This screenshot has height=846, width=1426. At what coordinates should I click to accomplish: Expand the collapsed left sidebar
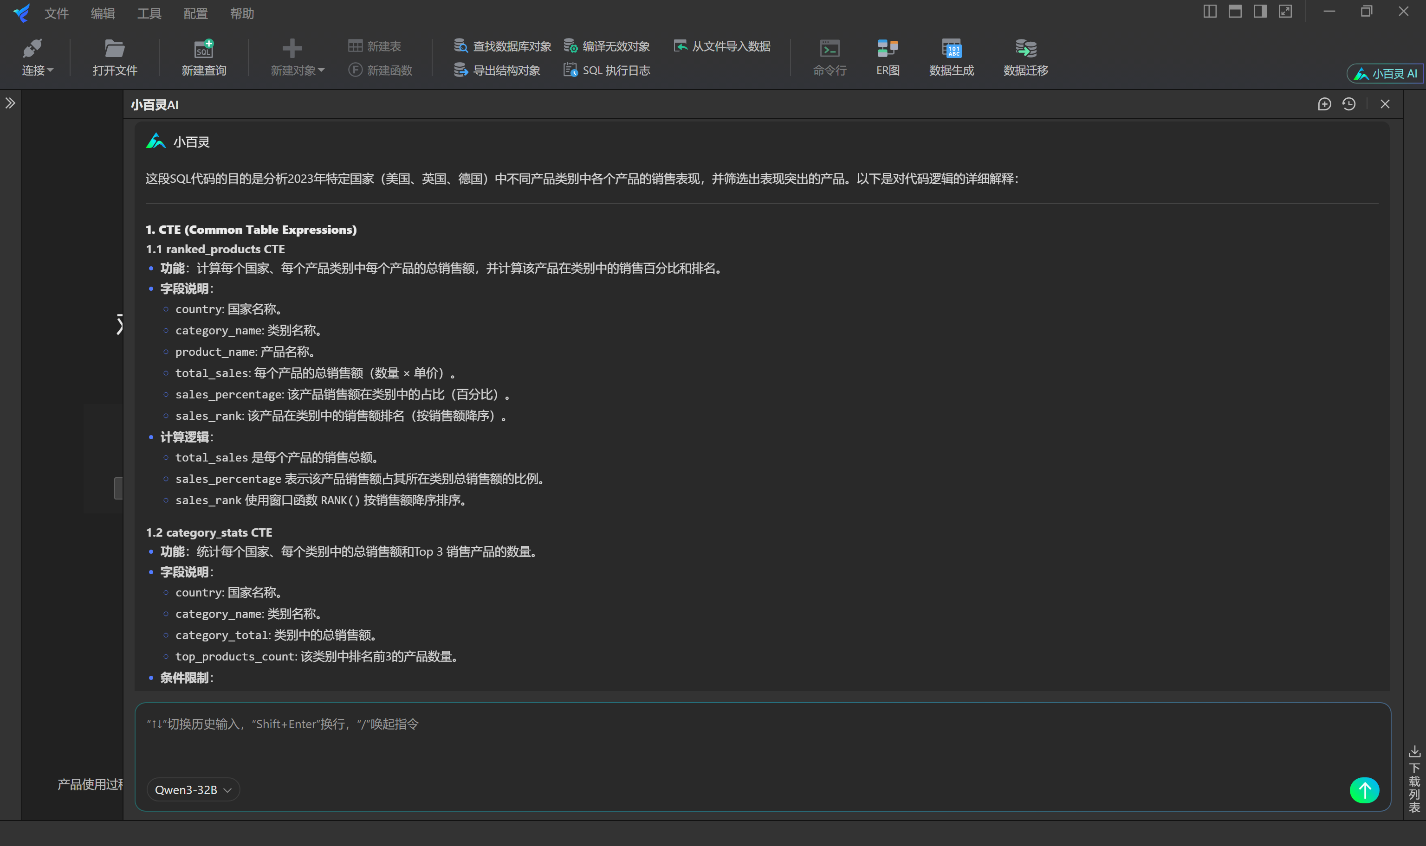coord(10,103)
